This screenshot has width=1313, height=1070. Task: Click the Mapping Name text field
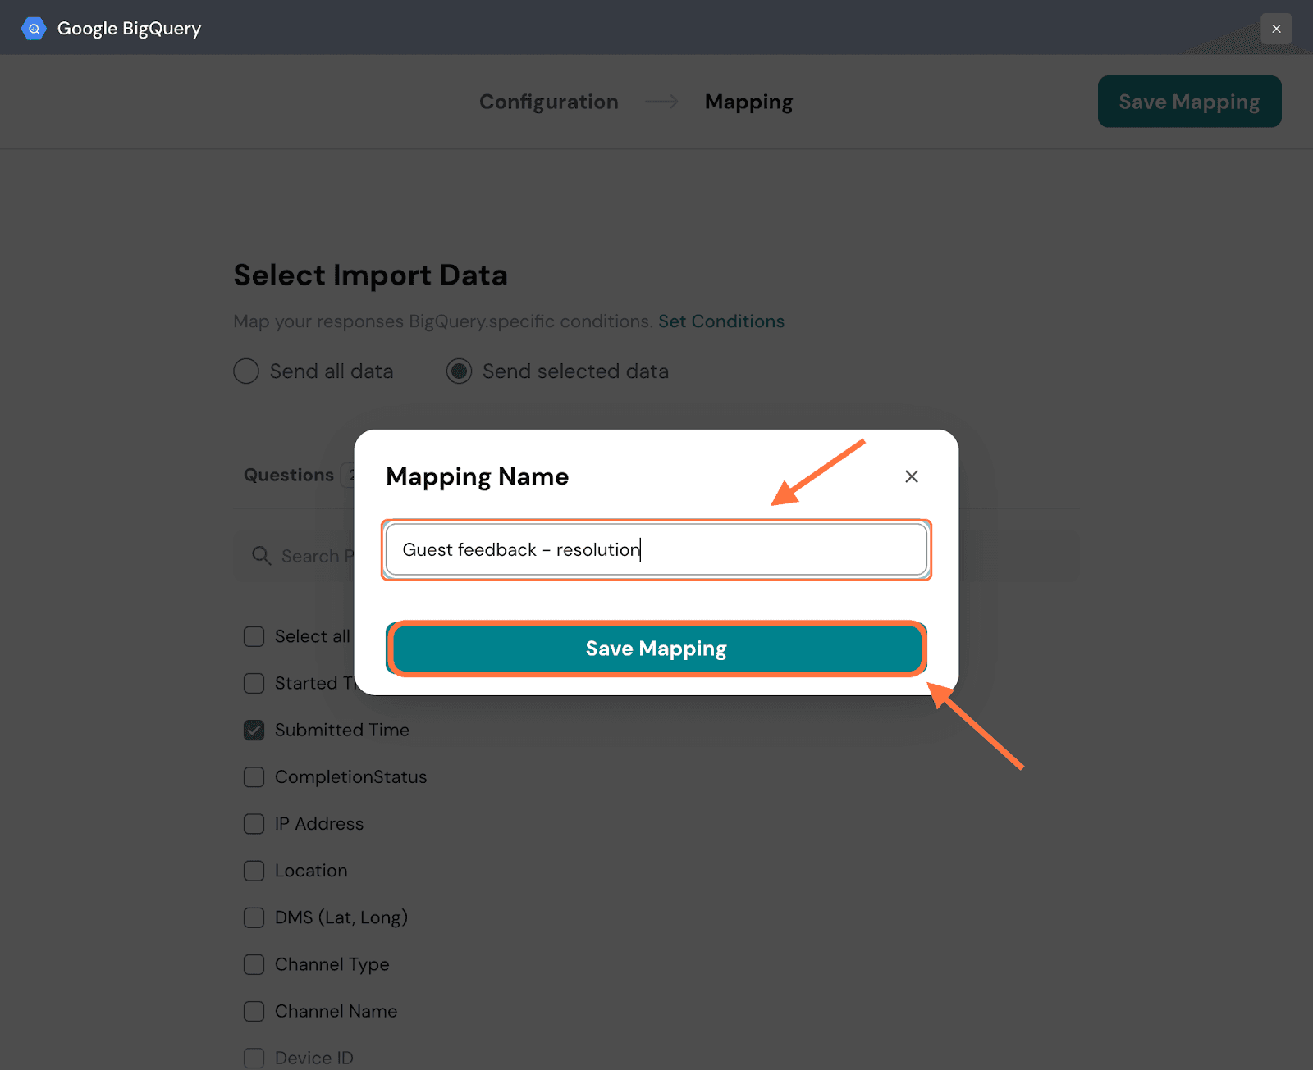coord(656,549)
